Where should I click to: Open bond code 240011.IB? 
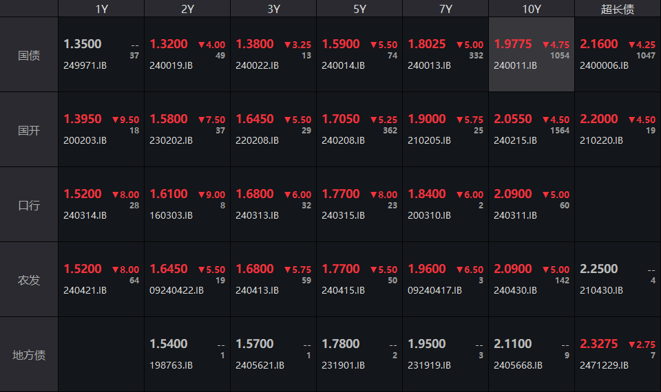[x=515, y=66]
